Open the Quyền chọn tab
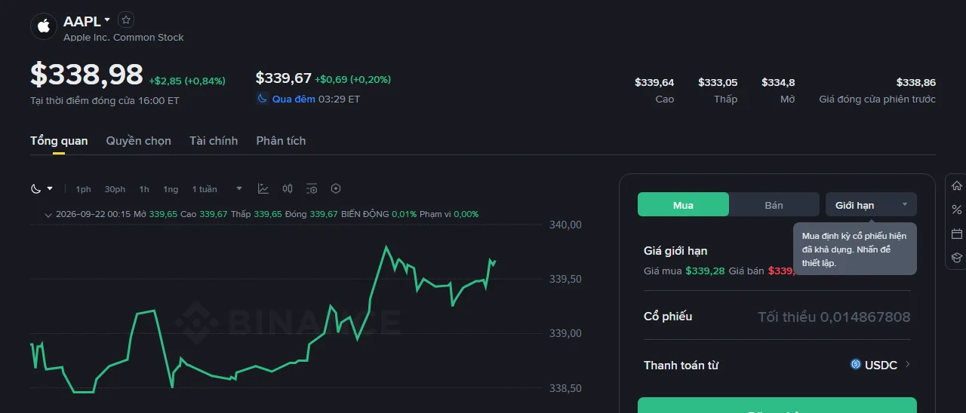This screenshot has width=966, height=413. (139, 141)
